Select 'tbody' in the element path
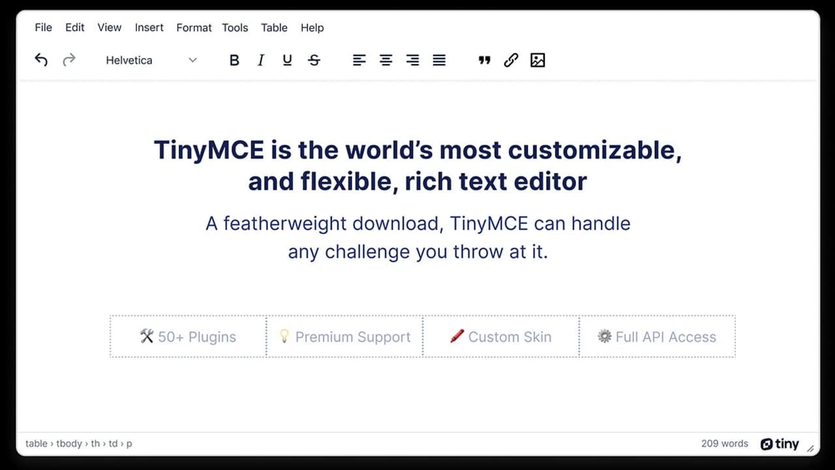The height and width of the screenshot is (470, 835). point(69,443)
